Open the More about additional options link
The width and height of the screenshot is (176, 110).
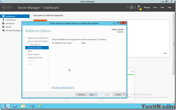pyautogui.click(x=63, y=88)
